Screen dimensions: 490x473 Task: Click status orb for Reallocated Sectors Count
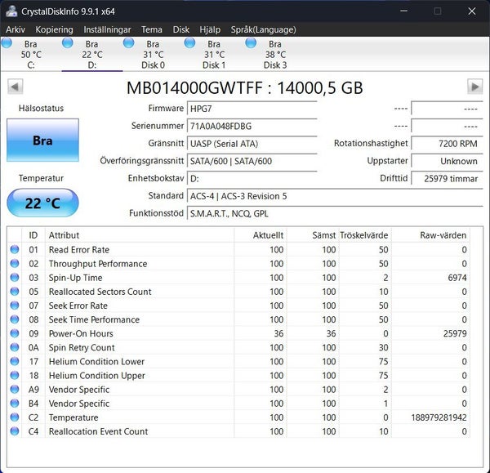tap(15, 292)
